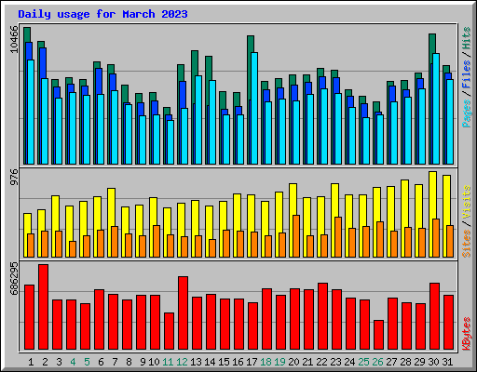Click the "Sites" legend label
The height and width of the screenshot is (372, 477).
click(x=467, y=244)
